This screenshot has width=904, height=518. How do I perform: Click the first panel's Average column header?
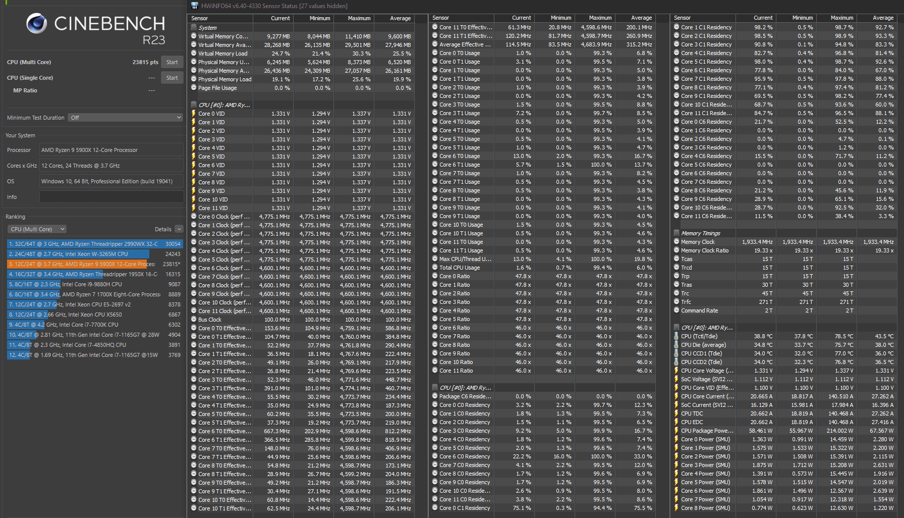point(394,18)
